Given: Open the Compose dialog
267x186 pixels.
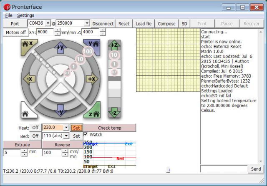Looking at the screenshot, I should [x=166, y=24].
